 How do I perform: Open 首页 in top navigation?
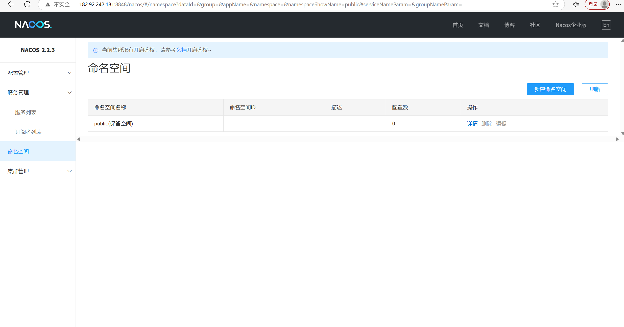coord(458,25)
